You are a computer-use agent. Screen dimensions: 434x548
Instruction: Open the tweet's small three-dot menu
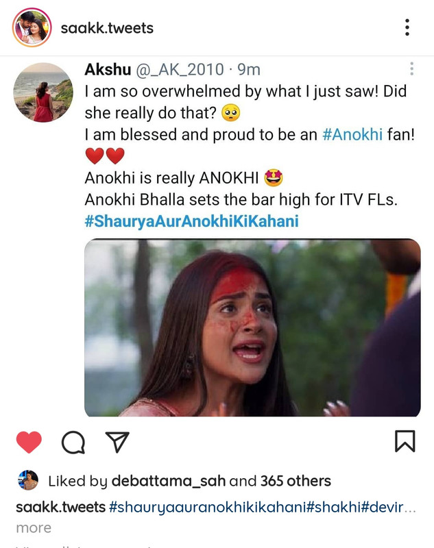tap(411, 69)
